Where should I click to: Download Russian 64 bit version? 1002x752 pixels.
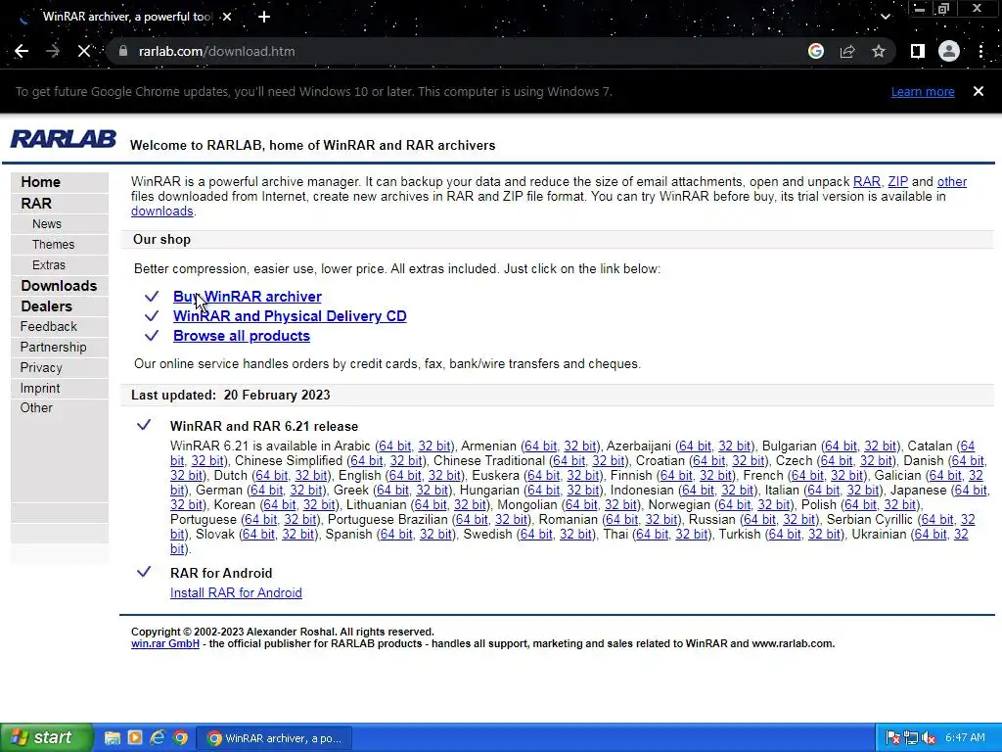[759, 519]
